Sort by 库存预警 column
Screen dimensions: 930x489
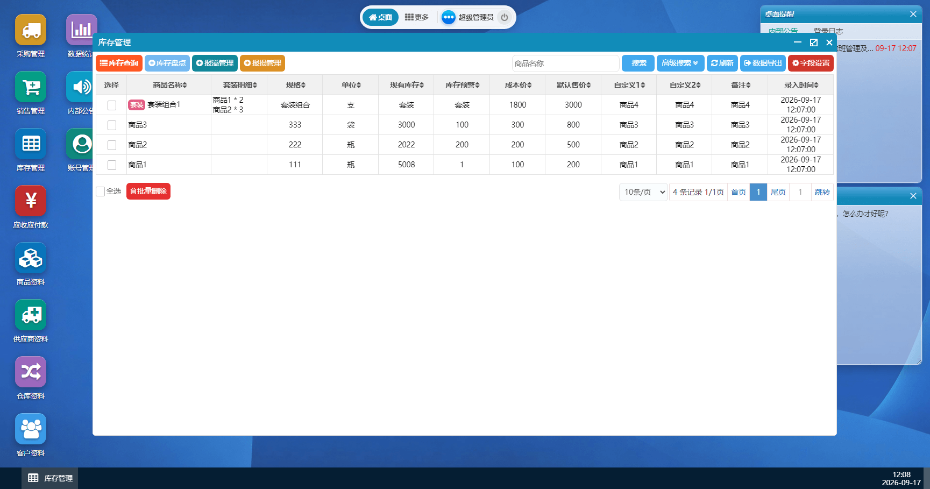(x=462, y=85)
